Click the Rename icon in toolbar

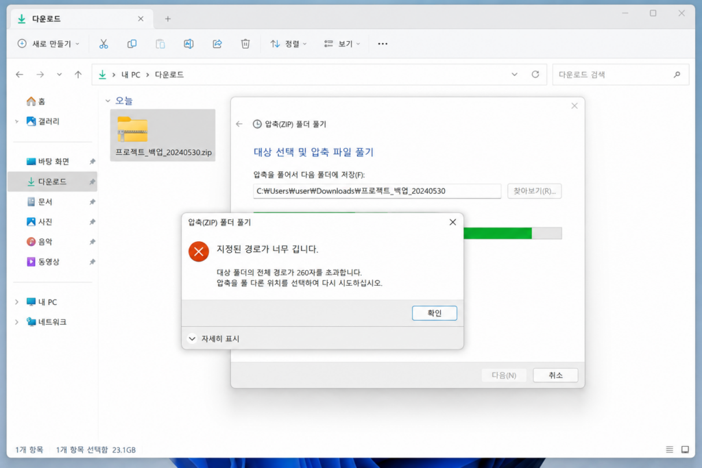[189, 44]
